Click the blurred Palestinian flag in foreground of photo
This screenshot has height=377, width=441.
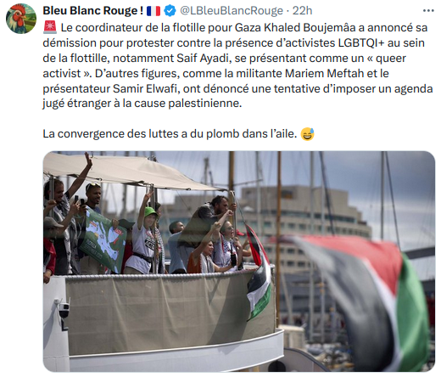coord(362,300)
